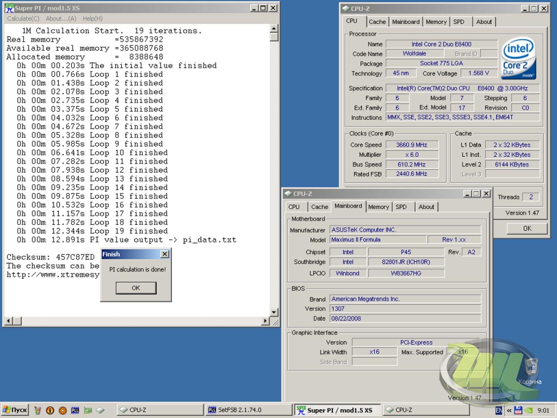Select Memory tab in back CPU-Z window
The image size is (557, 418).
[436, 22]
